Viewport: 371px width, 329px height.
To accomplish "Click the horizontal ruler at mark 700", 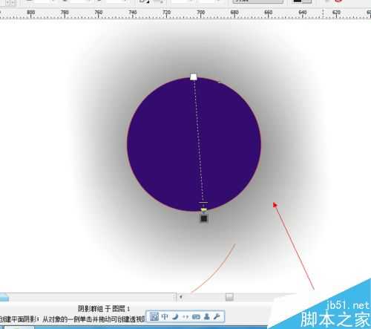I will point(200,14).
